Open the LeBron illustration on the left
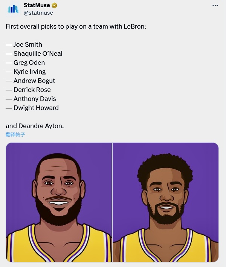 (59, 202)
